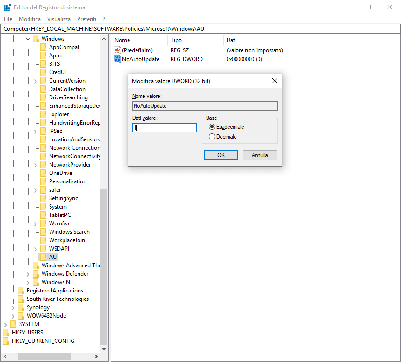Cancel the dialog with Annulla

coord(260,155)
